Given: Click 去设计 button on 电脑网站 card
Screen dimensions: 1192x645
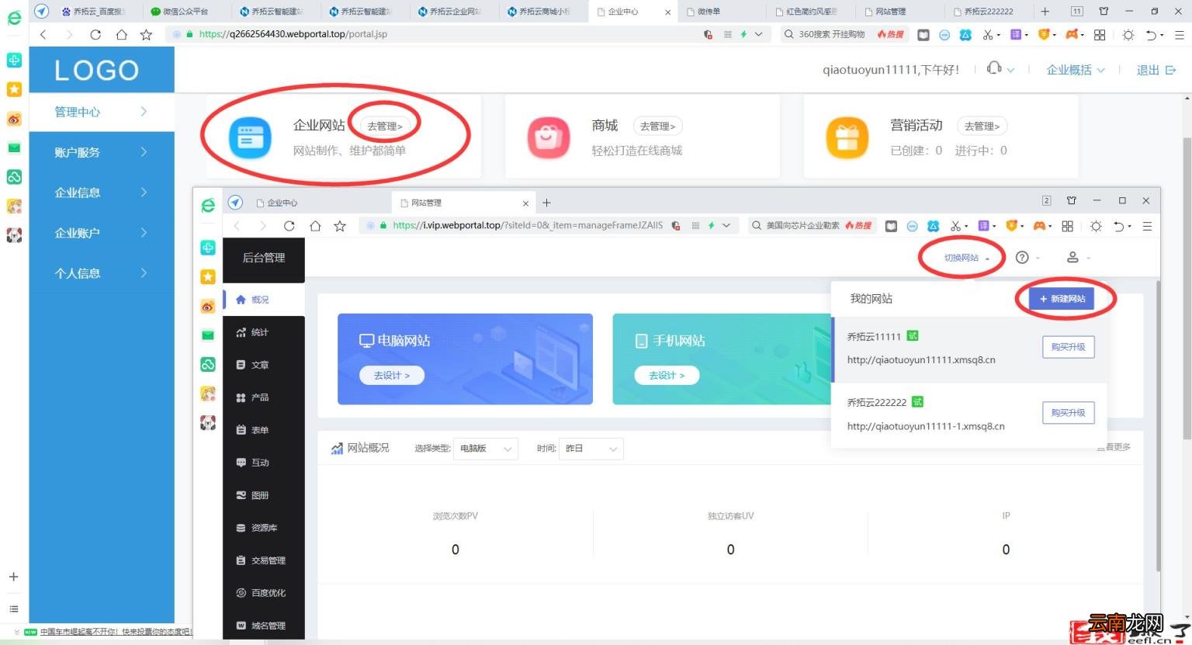Looking at the screenshot, I should [392, 375].
